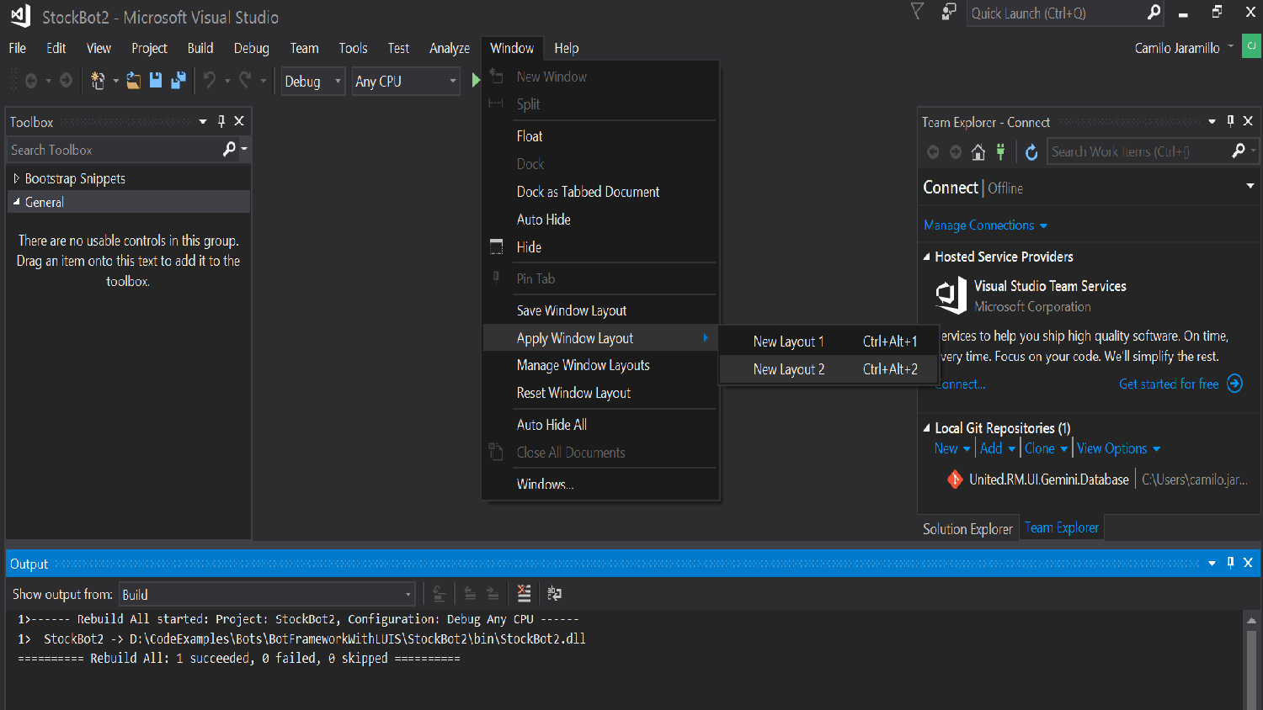The width and height of the screenshot is (1263, 710).
Task: Click the Team Explorer Forward arrow icon
Action: click(x=955, y=151)
